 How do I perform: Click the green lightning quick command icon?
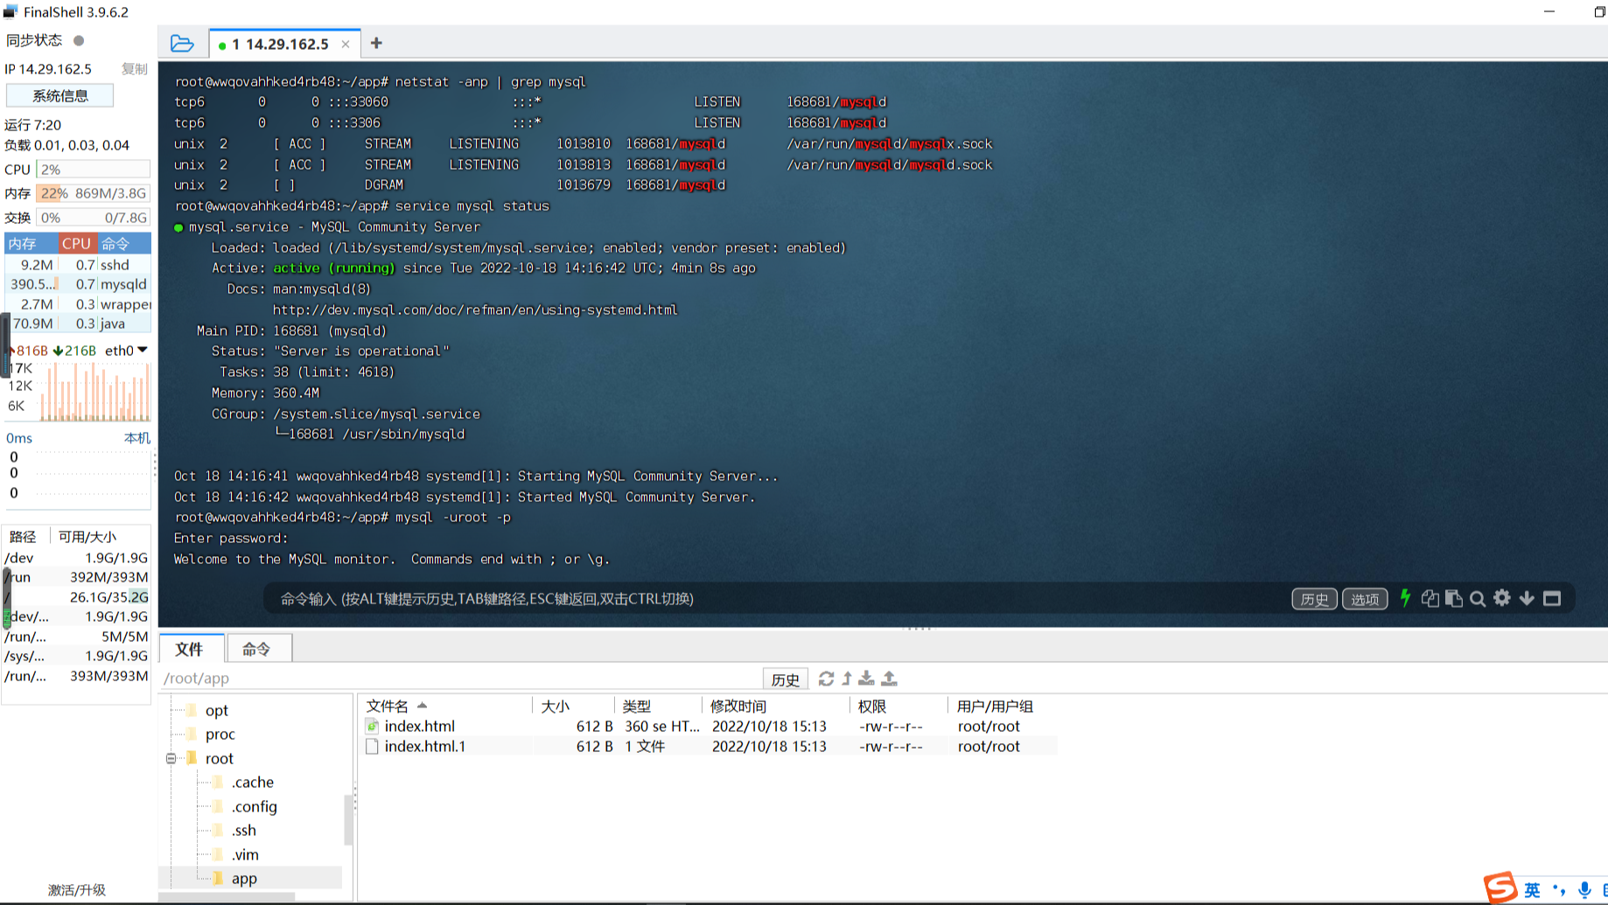coord(1405,598)
